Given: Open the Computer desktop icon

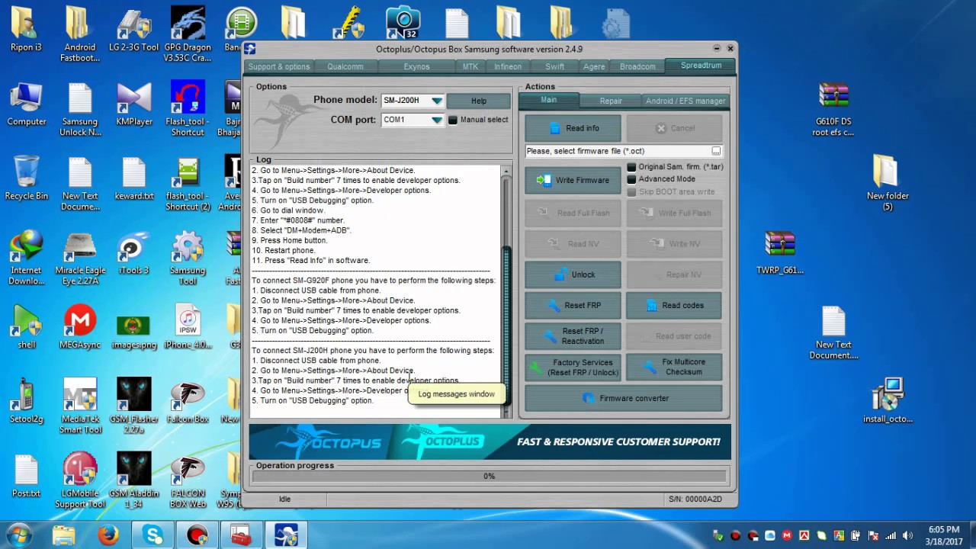Looking at the screenshot, I should pyautogui.click(x=26, y=104).
